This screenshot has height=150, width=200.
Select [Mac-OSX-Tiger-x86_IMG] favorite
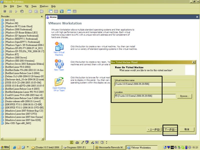[x=18, y=123]
